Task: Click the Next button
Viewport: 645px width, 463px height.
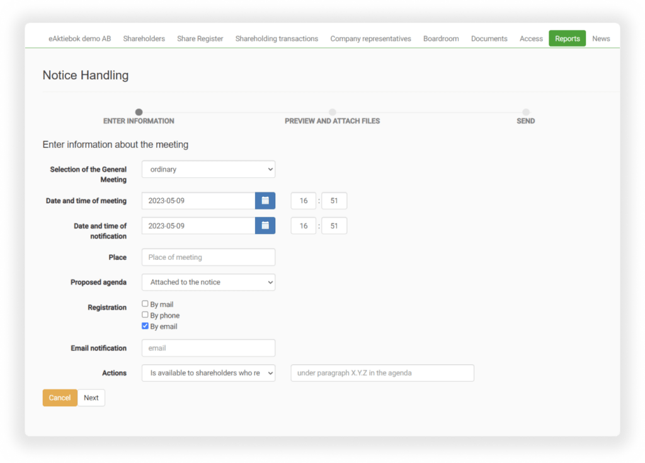Action: [x=91, y=398]
